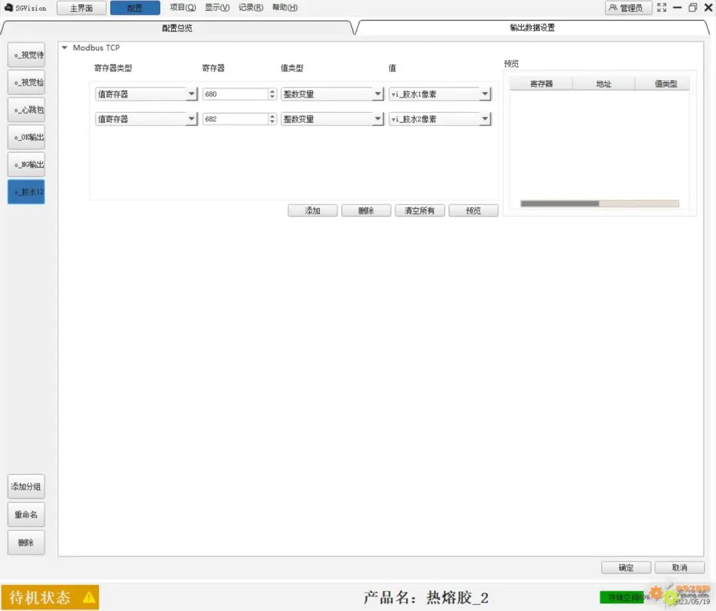Click the warning triangle next to 待机状态

(x=88, y=596)
